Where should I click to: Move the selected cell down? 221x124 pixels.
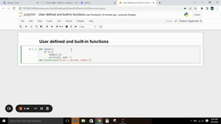[x=52, y=27]
